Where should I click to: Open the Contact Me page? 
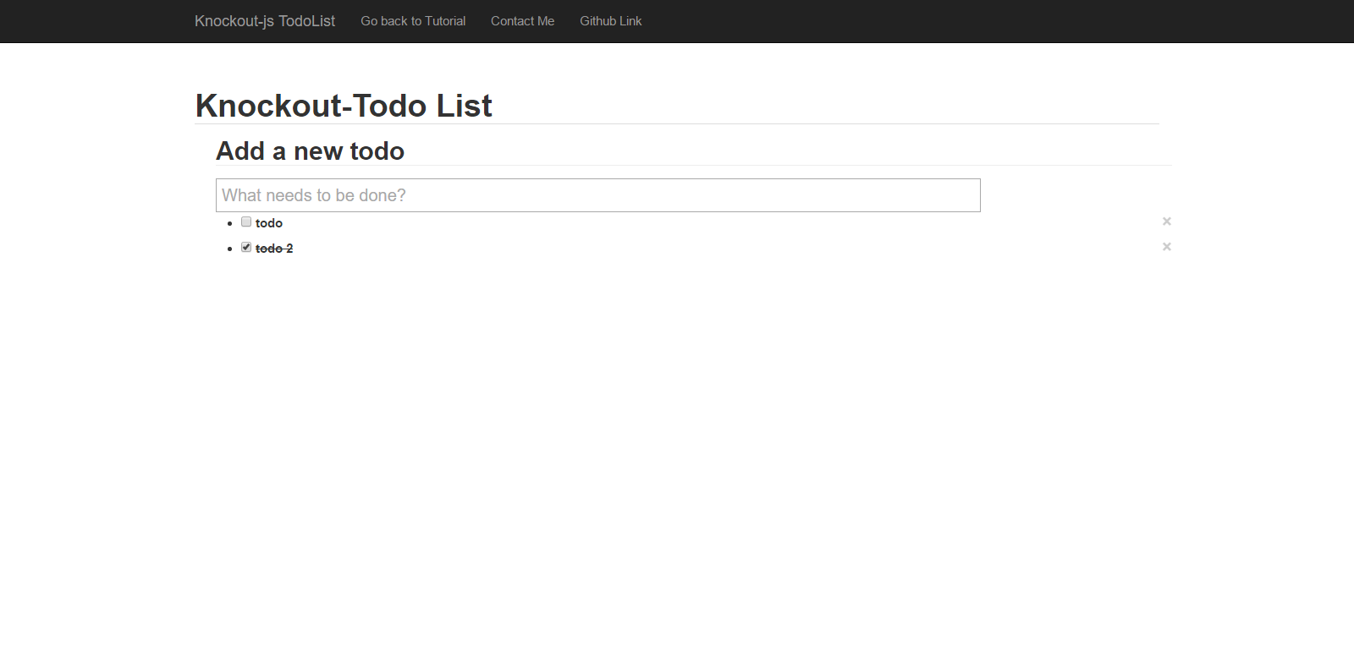click(x=522, y=21)
